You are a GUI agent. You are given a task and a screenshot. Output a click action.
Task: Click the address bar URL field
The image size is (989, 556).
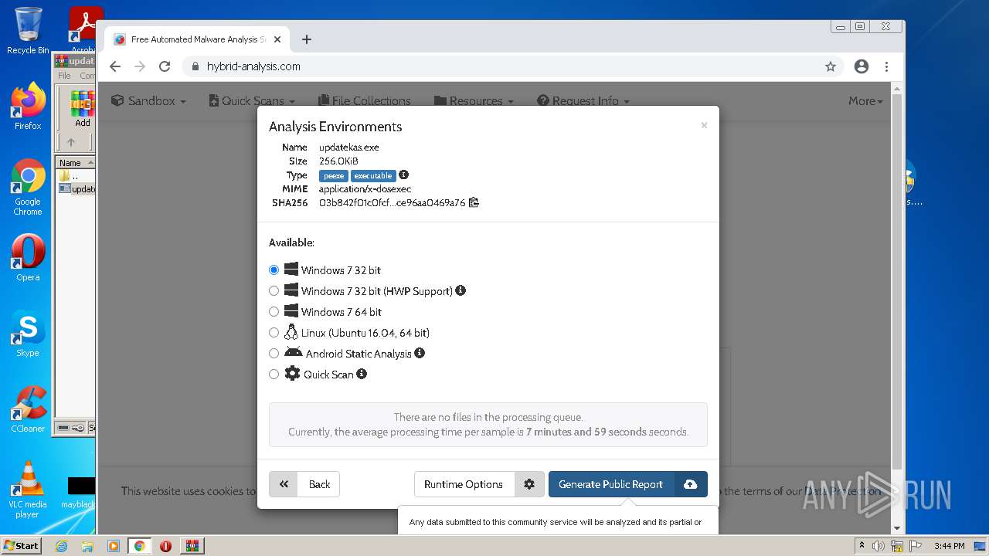coord(514,66)
